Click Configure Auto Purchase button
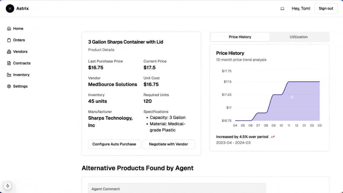The image size is (343, 193). [x=114, y=144]
